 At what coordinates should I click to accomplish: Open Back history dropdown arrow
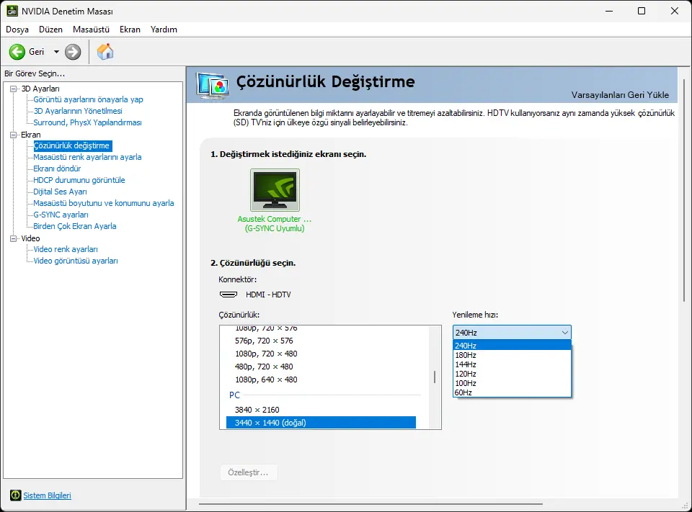[56, 52]
